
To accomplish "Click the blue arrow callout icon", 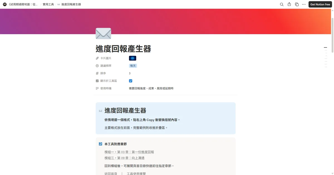I will click(x=100, y=144).
